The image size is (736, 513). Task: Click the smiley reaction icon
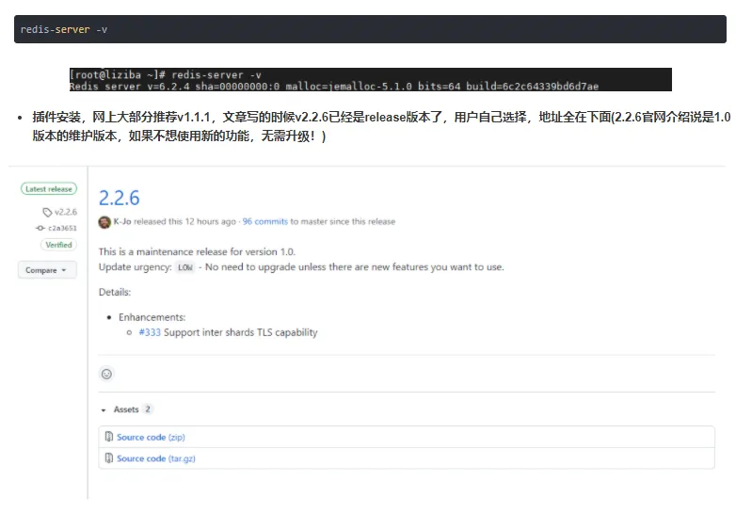pyautogui.click(x=106, y=374)
